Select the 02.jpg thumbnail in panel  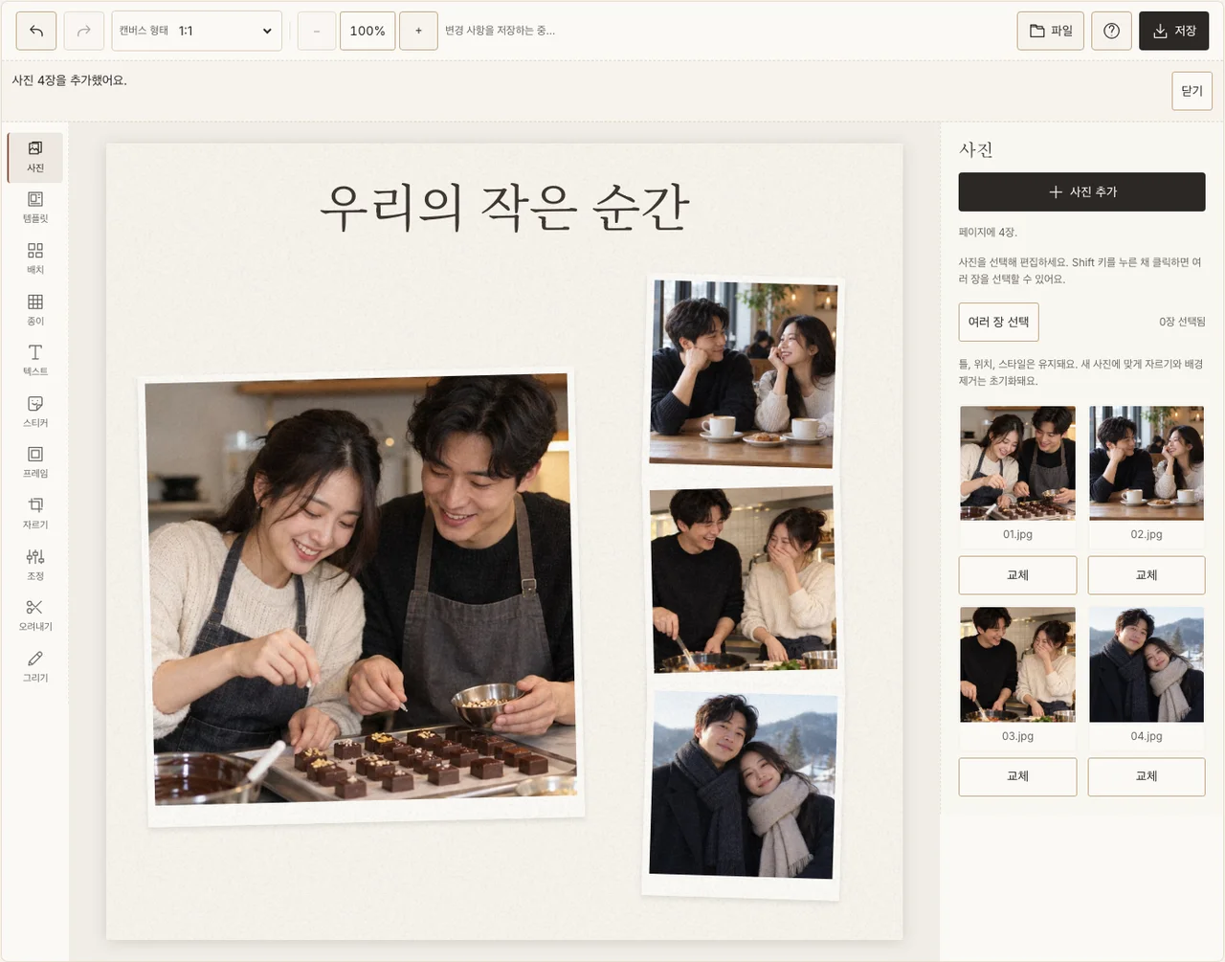1147,463
